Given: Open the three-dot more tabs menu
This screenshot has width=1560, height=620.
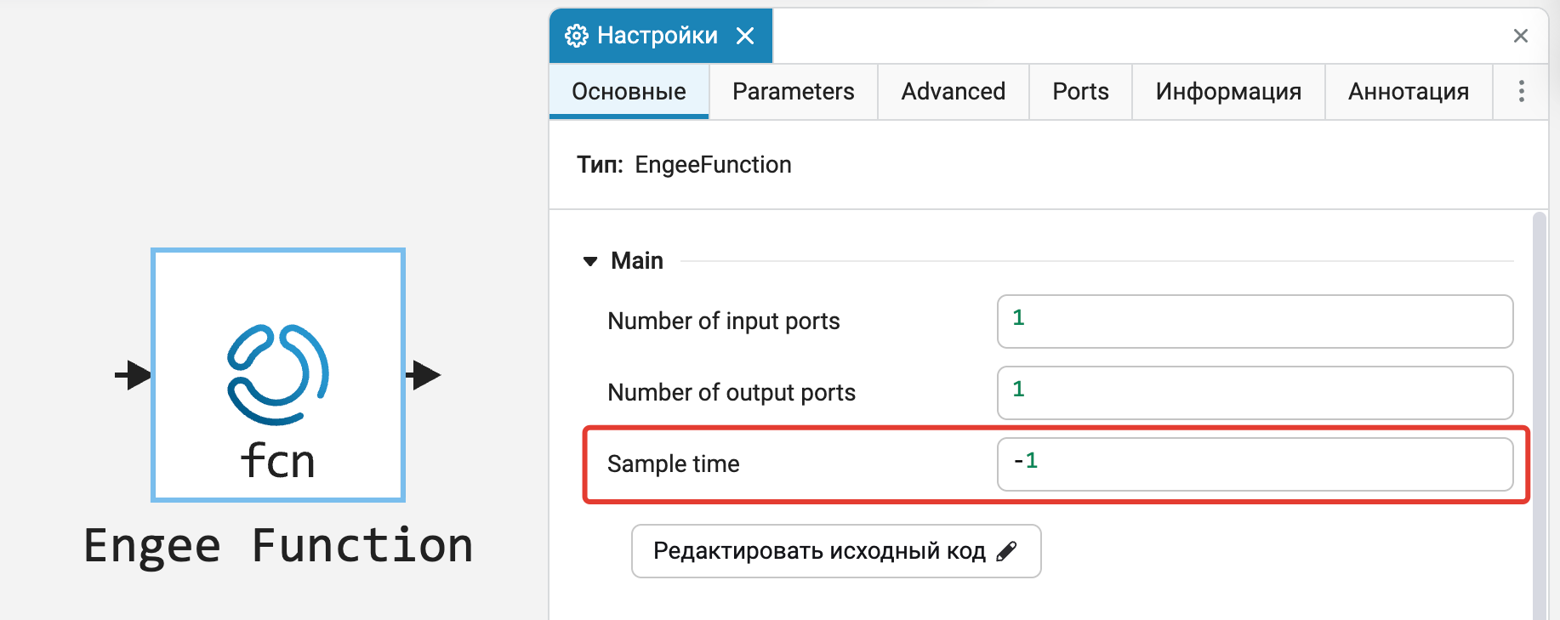Looking at the screenshot, I should click(1521, 91).
